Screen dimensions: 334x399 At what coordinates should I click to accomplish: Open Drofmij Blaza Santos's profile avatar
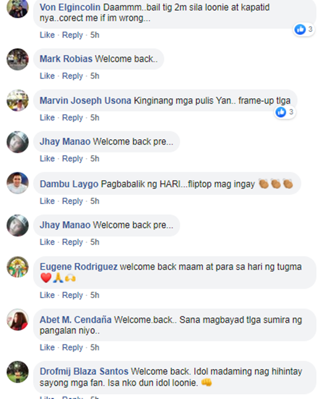coord(17,372)
